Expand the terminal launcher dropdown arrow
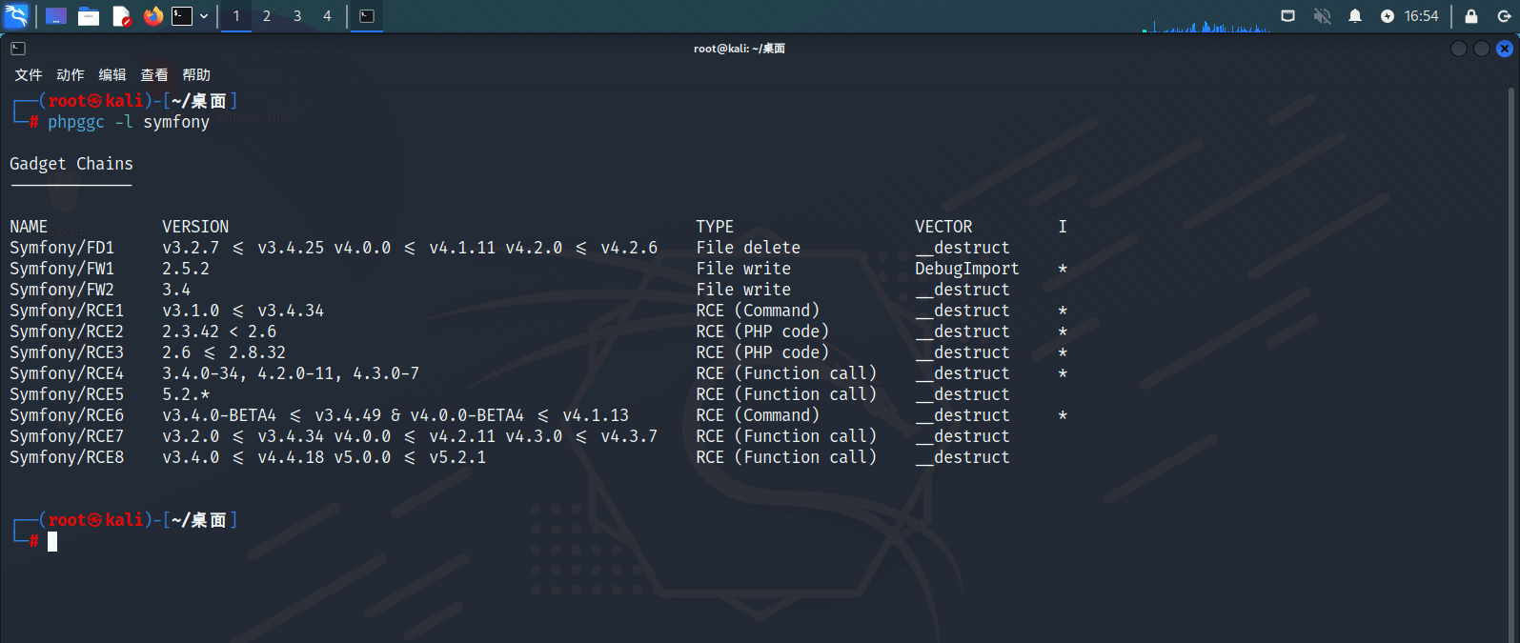Screen dimensions: 1520x643 [x=204, y=16]
